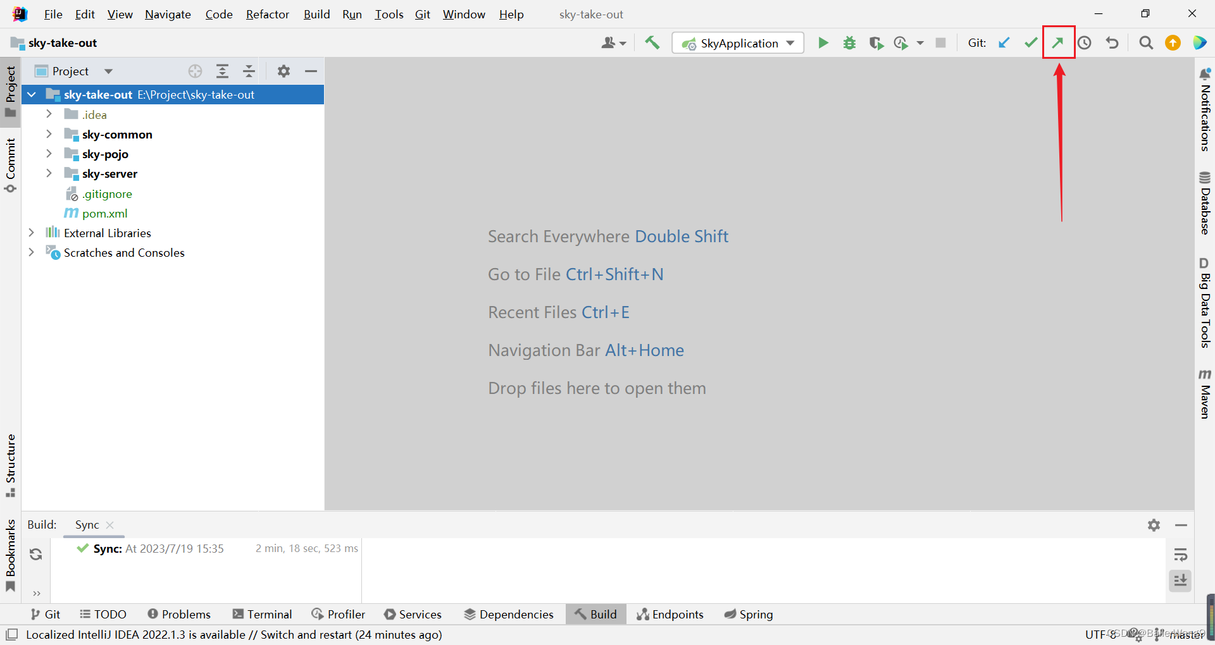Start debugging with the bug icon
Screen dimensions: 1215x645
coord(849,42)
